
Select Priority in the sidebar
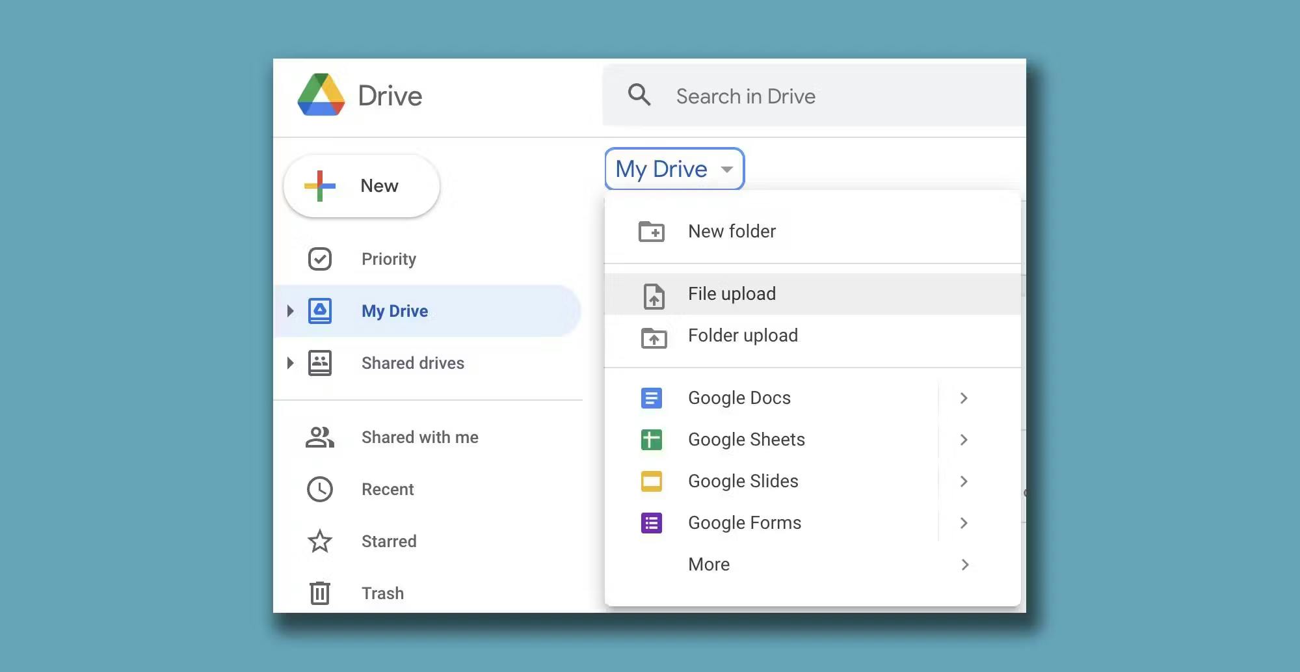tap(388, 258)
